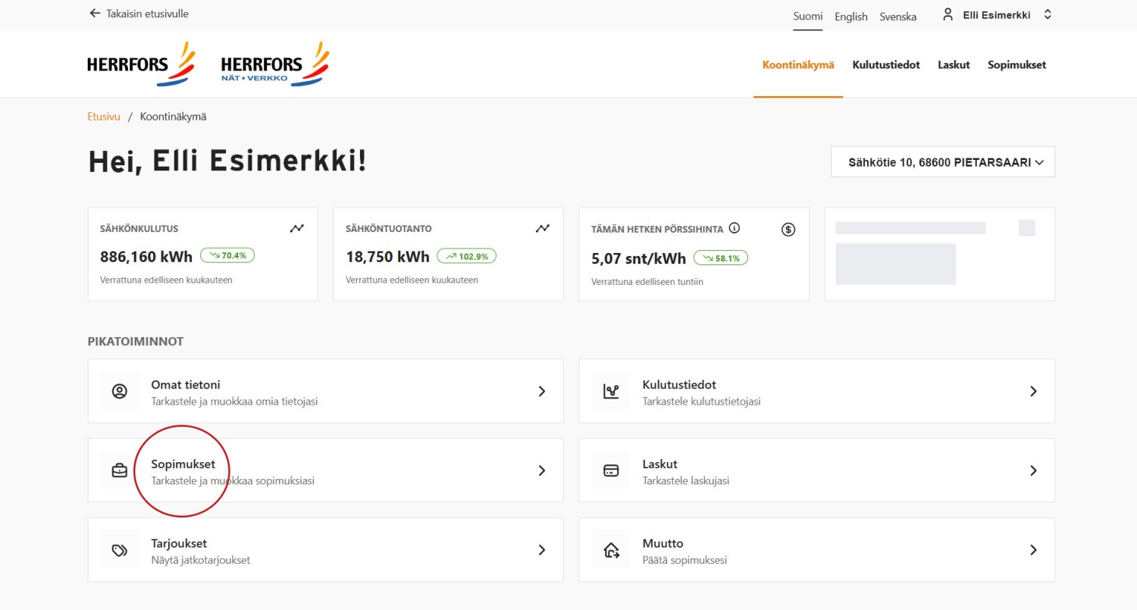This screenshot has height=610, width=1137.
Task: Click the Koontinäkymä breadcrumb text
Action: point(173,117)
